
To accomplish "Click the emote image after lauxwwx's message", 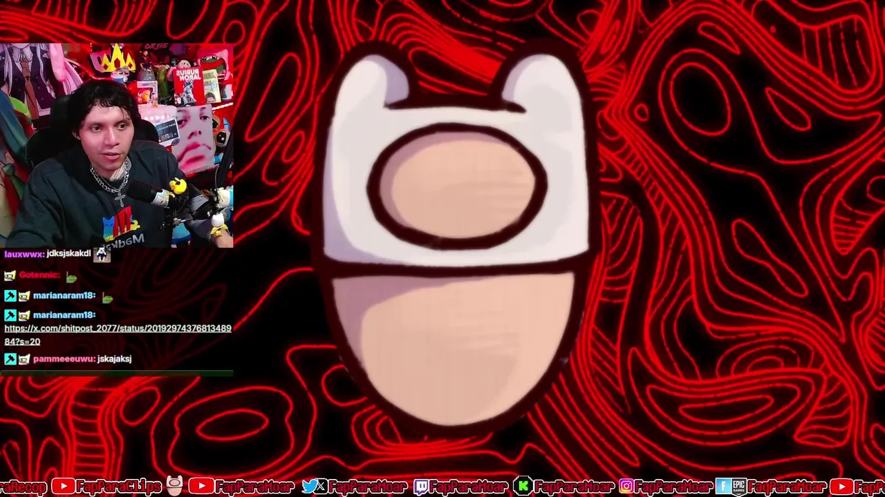I will click(102, 254).
